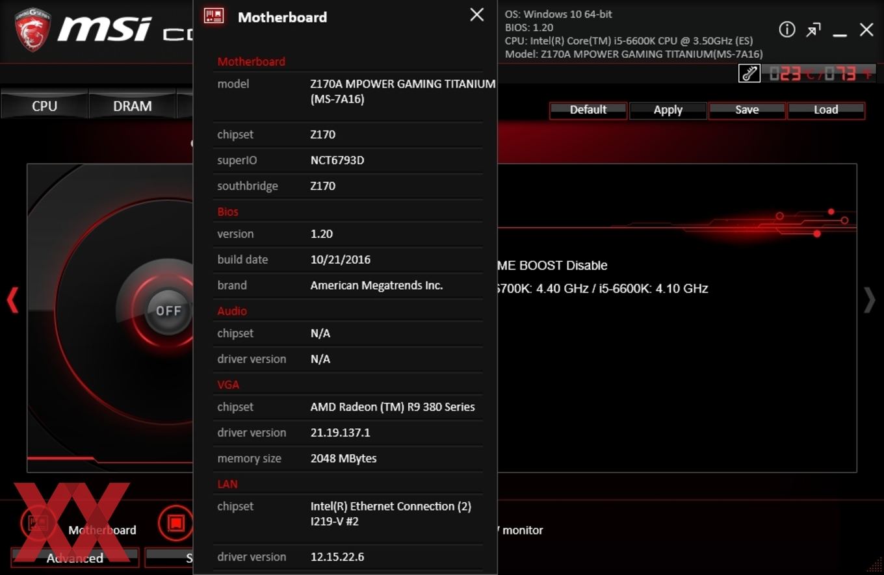Select superIO value NCT6793D
Screen dimensions: 884x575
(337, 160)
